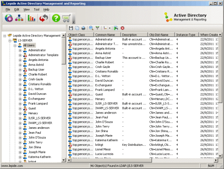Select Cristiano Ronaldo in the tree
Viewport: 224px width, 169px height.
click(x=40, y=84)
